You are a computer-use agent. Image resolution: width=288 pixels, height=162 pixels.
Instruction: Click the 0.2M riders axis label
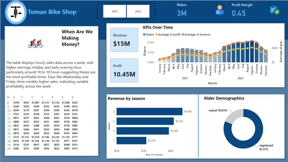[x=151, y=42]
